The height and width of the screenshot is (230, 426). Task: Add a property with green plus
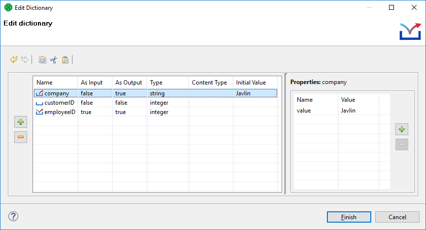[x=402, y=129]
